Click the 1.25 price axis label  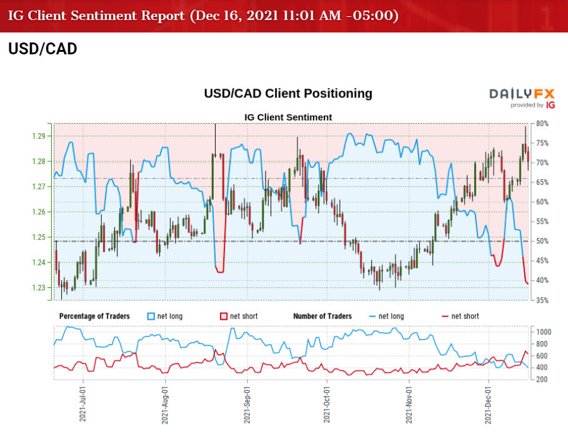coord(38,237)
